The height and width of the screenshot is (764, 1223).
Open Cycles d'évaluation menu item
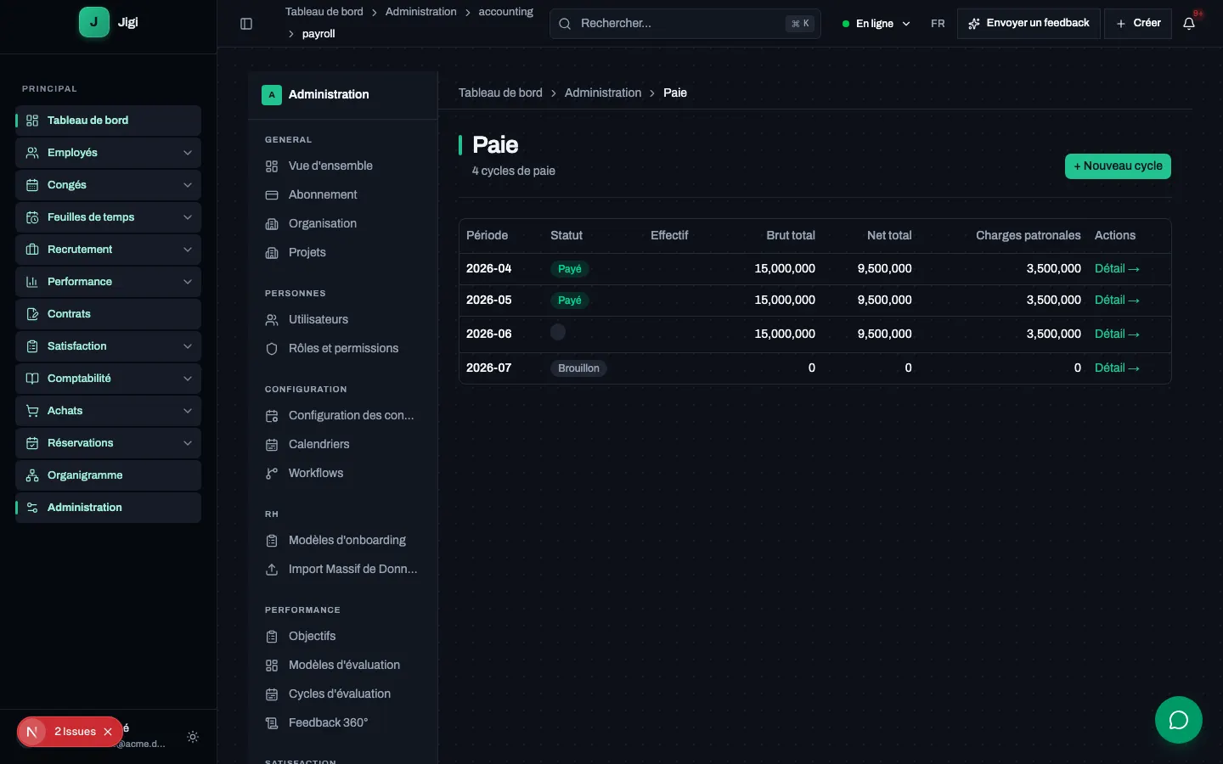coord(342,694)
